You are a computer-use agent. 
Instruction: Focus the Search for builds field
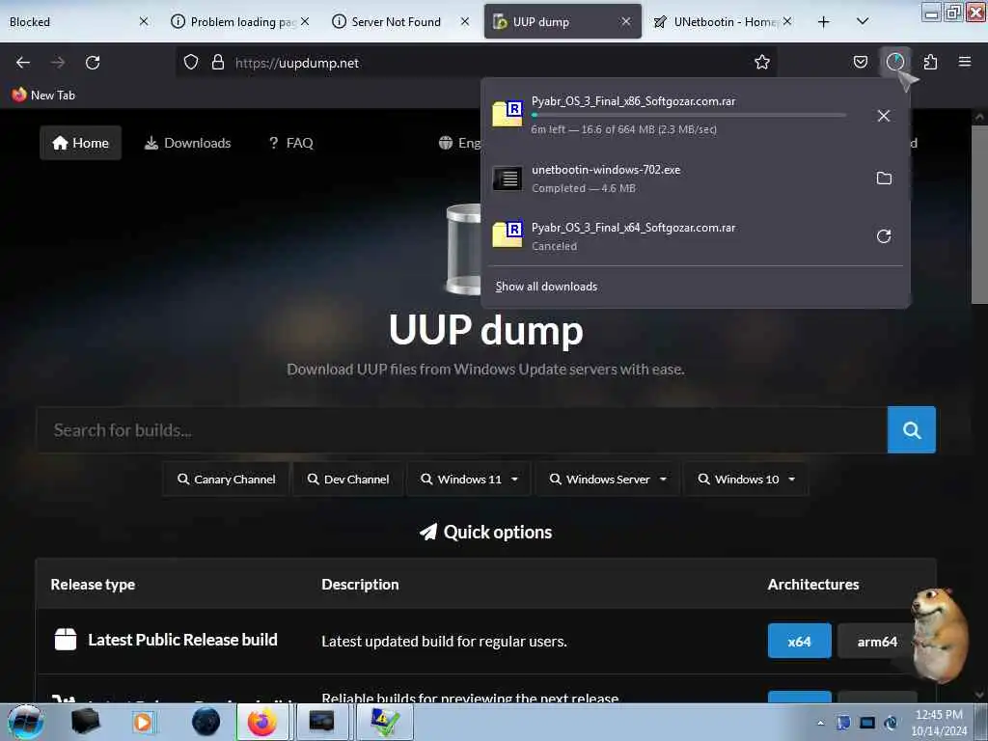click(x=462, y=430)
